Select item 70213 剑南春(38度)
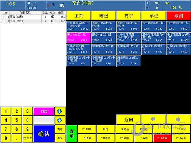Screen dimensions: 191x143 pos(129,49)
